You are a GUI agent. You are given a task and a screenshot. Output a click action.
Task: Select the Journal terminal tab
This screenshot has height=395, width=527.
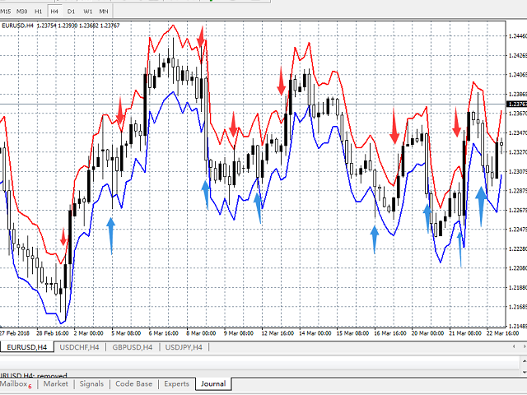[213, 384]
